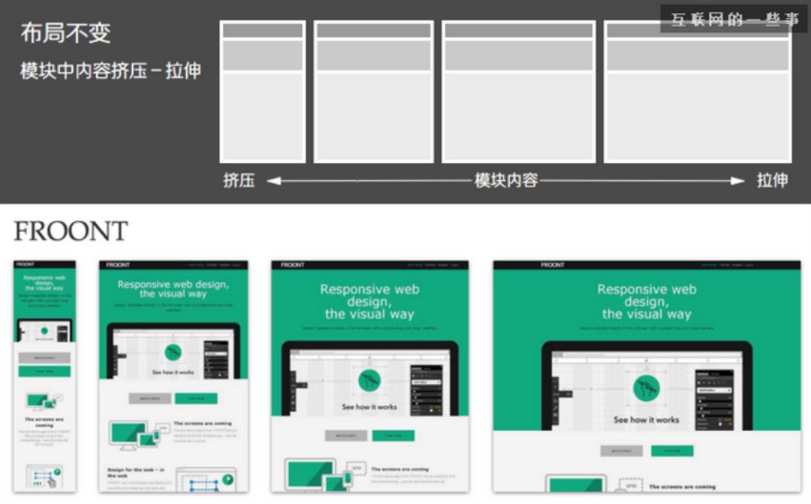This screenshot has height=504, width=811.
Task: Select the FROONT logo in the largest mockup header
Action: point(553,265)
